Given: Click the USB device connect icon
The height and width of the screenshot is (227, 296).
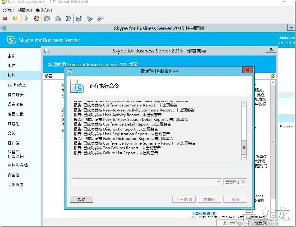Looking at the screenshot, I should pos(100,18).
